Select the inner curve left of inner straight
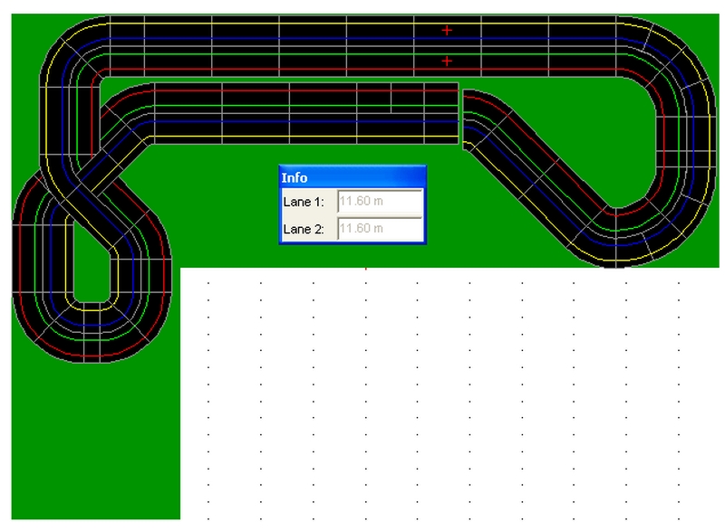The height and width of the screenshot is (531, 725). [x=127, y=113]
